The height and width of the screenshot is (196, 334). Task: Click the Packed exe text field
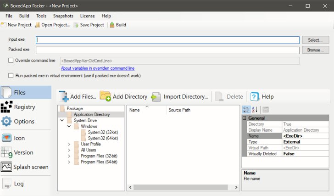click(x=167, y=50)
